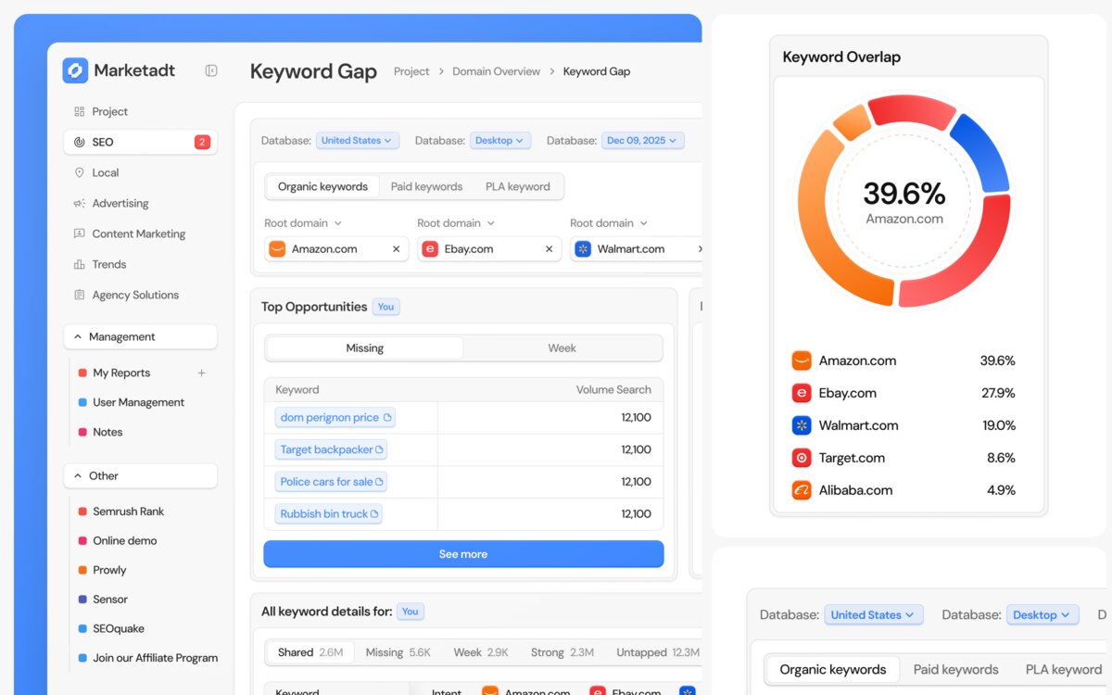Screen dimensions: 1112x695
Task: Select Strong 2.3M filter tab
Action: pyautogui.click(x=562, y=652)
